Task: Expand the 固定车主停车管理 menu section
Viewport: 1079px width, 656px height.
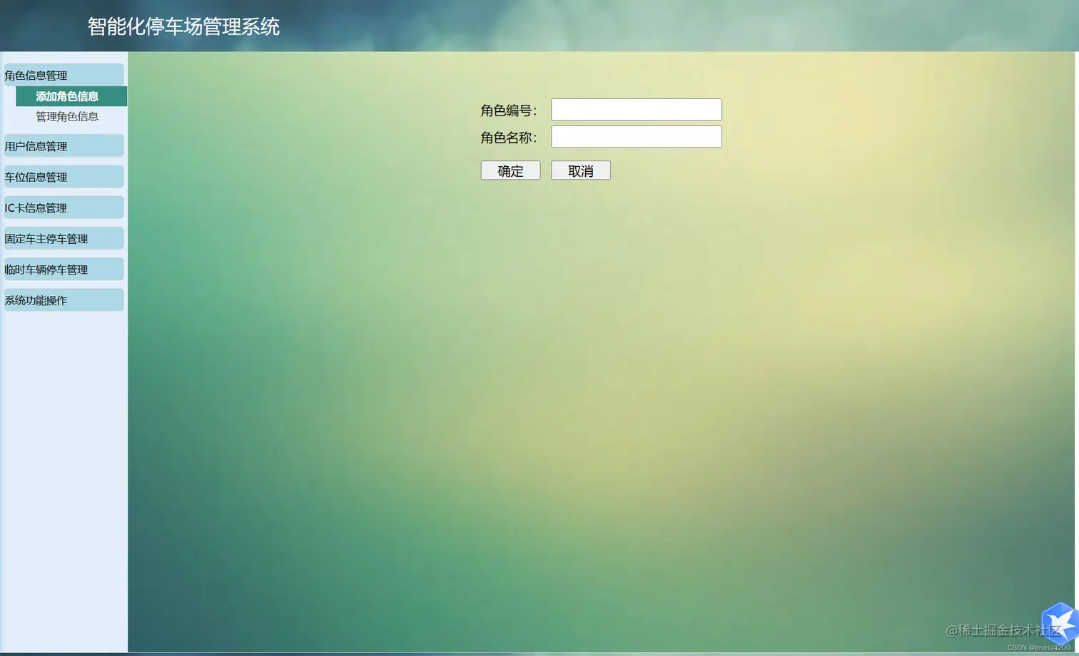Action: (64, 238)
